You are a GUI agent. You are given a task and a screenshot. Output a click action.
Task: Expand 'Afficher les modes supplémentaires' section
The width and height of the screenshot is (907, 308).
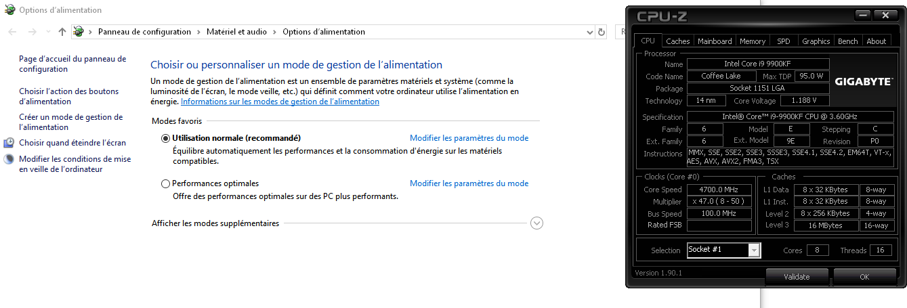point(537,223)
